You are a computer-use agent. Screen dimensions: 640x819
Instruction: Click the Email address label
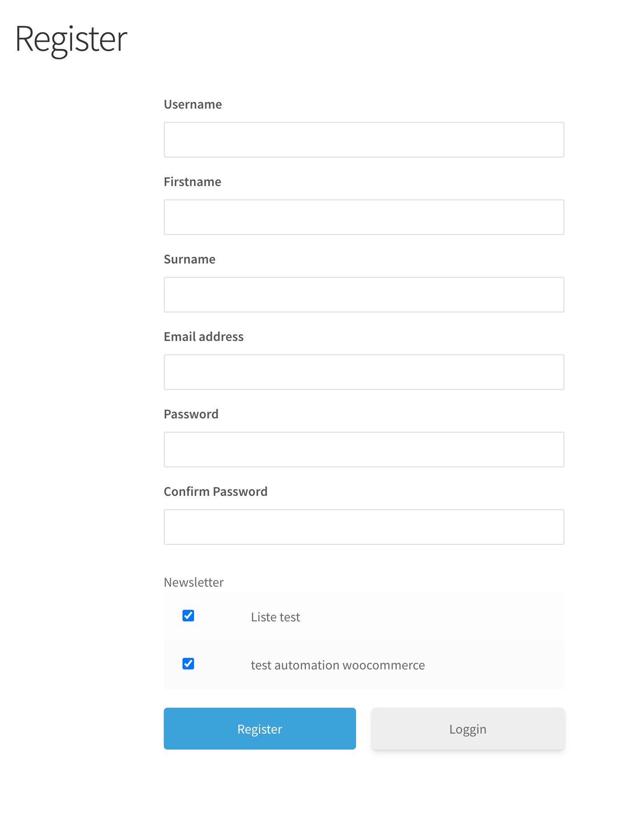click(204, 337)
